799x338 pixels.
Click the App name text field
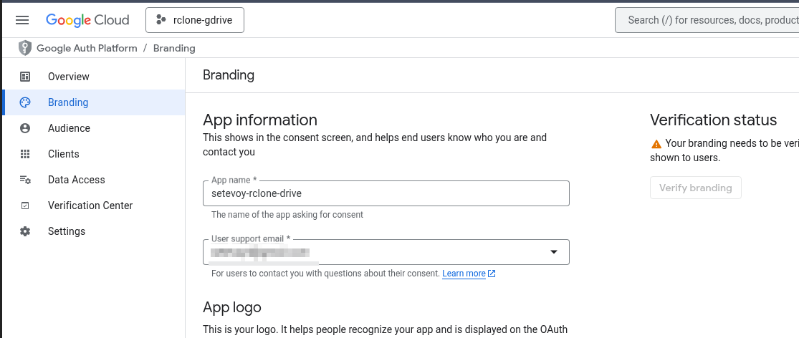(386, 193)
